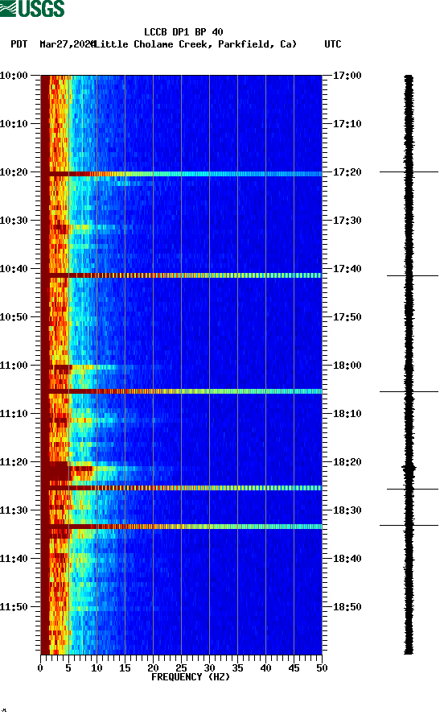
Task: Click the '11:50' PDT time label
Action: click(14, 606)
